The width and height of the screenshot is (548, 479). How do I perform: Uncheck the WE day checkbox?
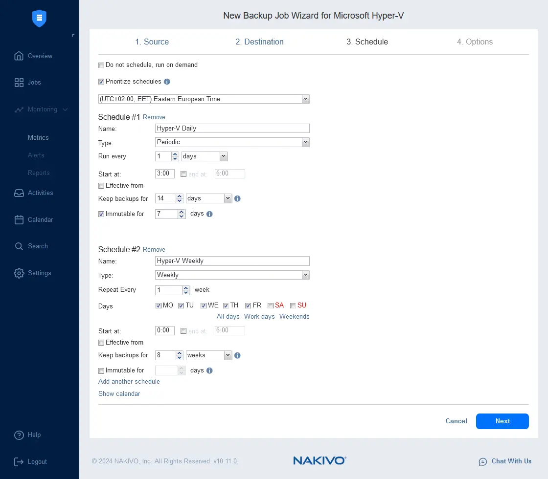tap(204, 306)
